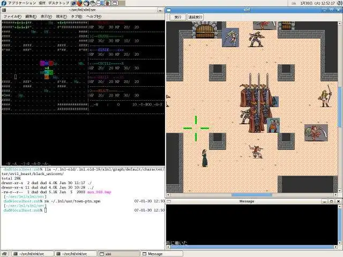Click the xlnl window menu icon in titlebar

coord(169,10)
